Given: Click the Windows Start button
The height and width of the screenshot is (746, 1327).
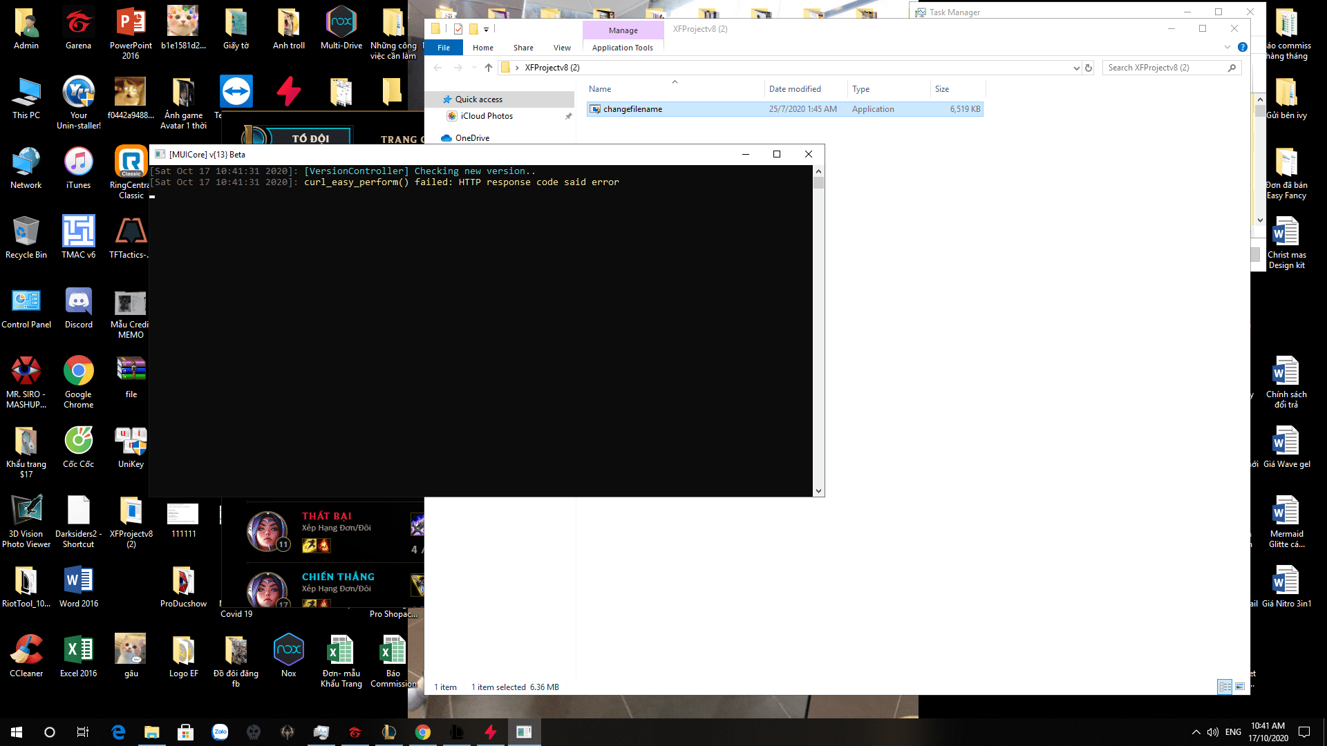Looking at the screenshot, I should (x=17, y=732).
